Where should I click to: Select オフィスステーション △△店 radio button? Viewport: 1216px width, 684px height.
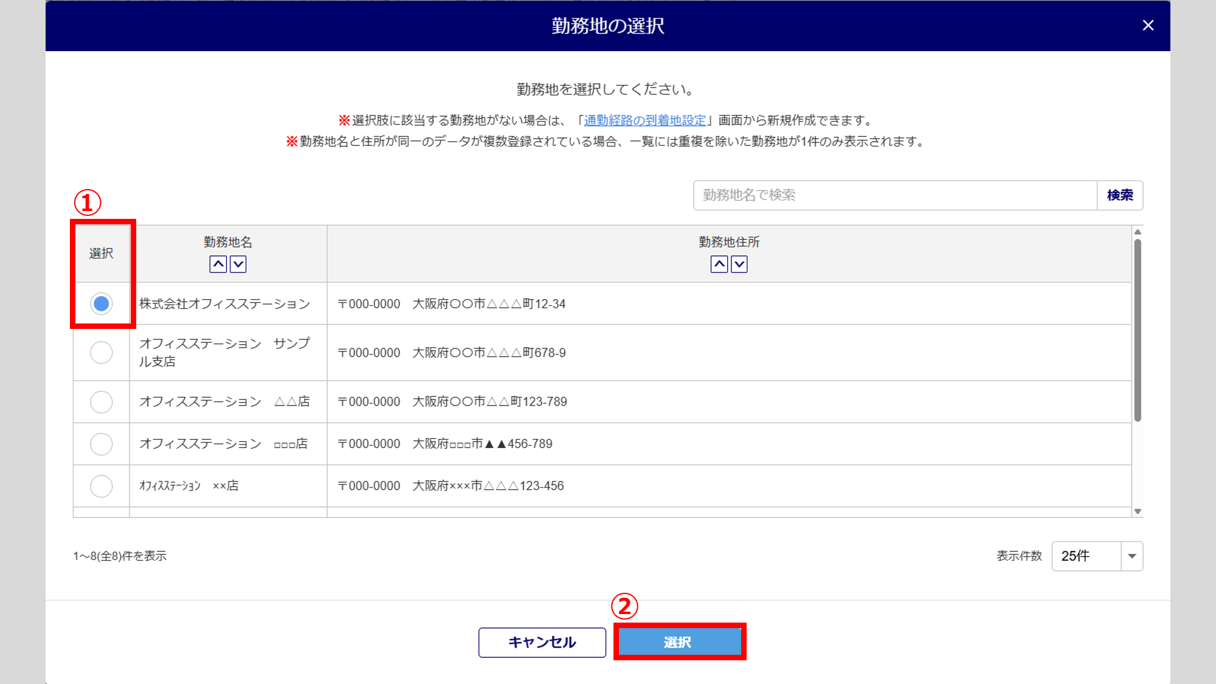pos(102,402)
